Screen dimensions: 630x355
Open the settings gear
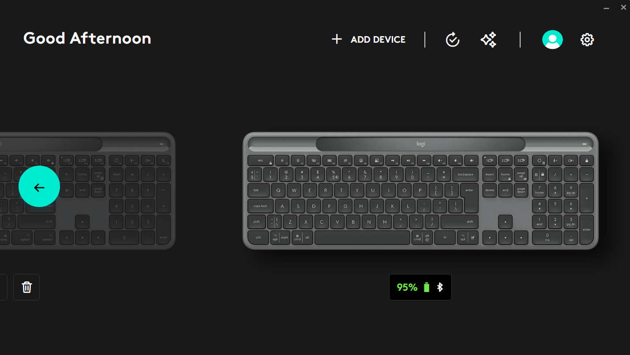point(587,40)
